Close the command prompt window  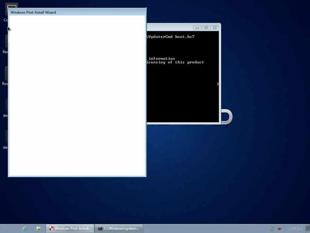pyautogui.click(x=215, y=28)
